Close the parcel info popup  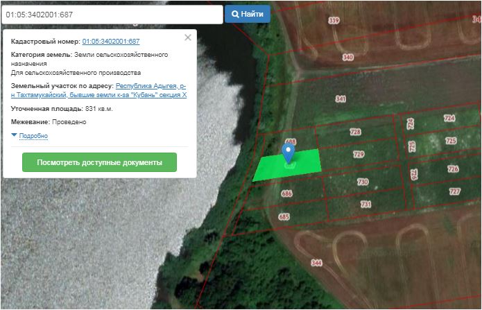(x=188, y=38)
